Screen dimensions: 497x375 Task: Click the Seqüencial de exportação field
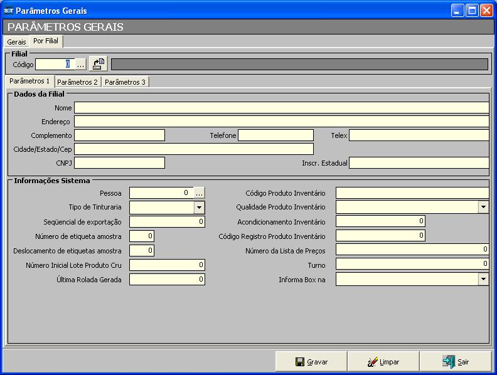tap(167, 222)
